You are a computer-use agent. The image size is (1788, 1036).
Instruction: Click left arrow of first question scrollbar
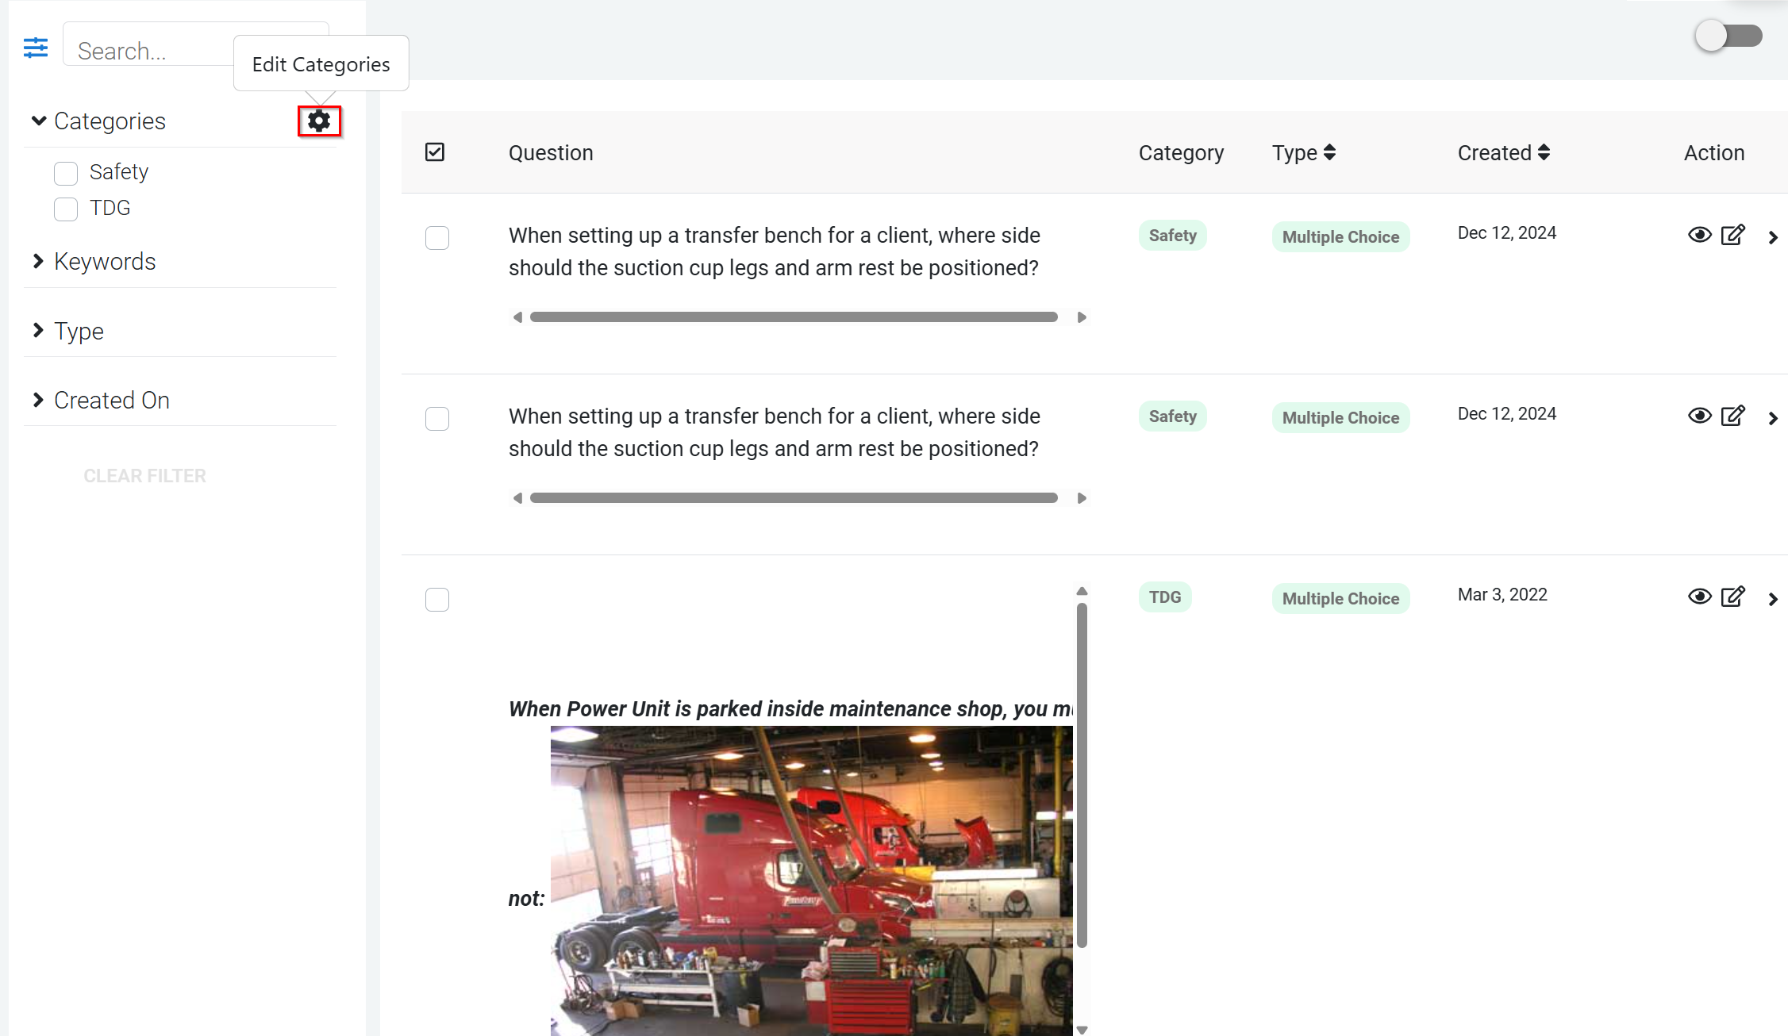tap(517, 317)
